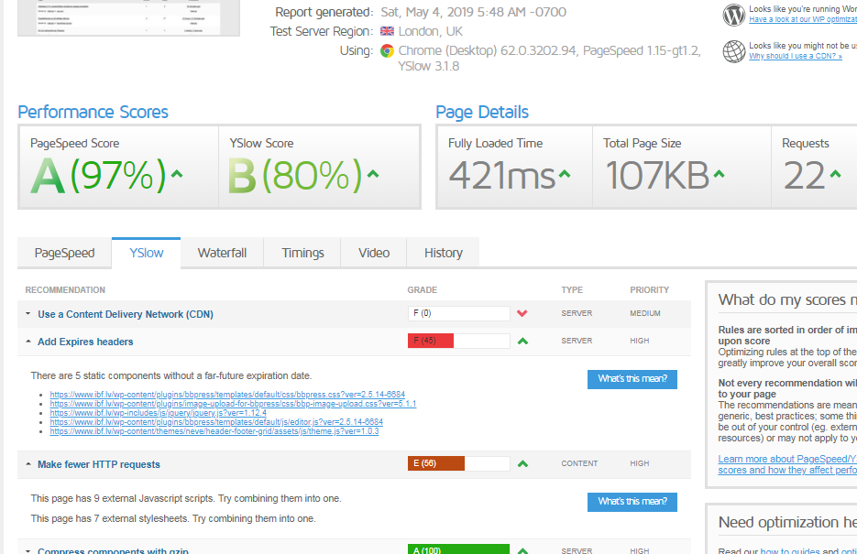Click "What's this mean?" under Add Expires headers

pyautogui.click(x=632, y=379)
